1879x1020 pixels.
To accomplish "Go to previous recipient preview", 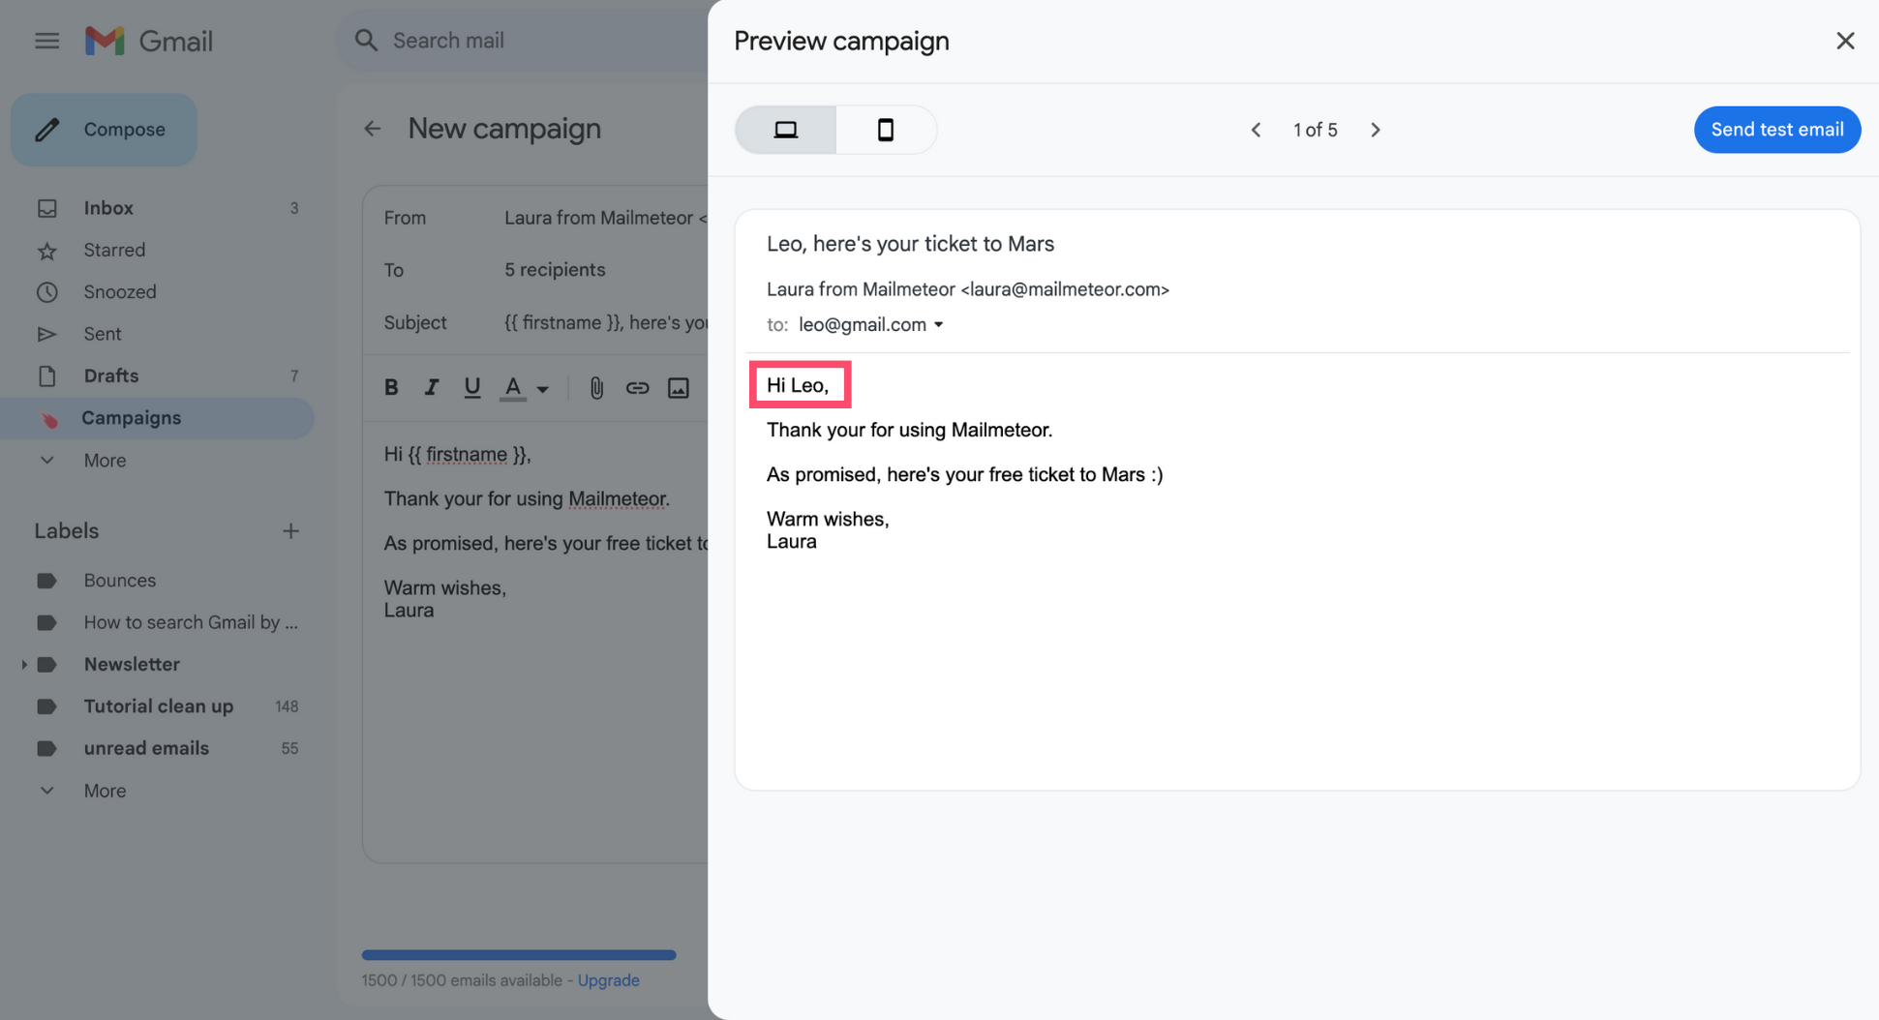I will pos(1256,130).
